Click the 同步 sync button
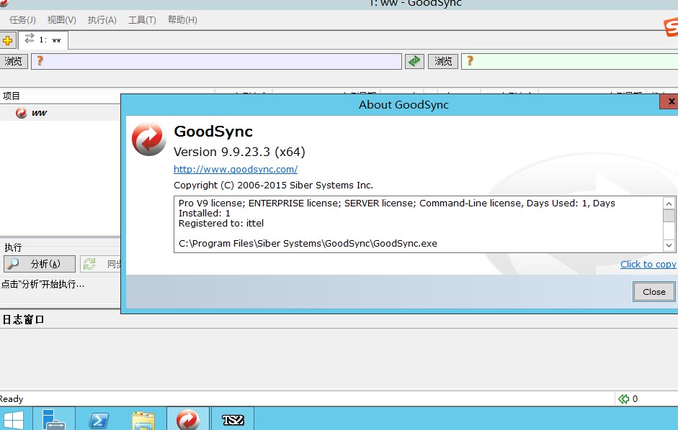 click(x=100, y=264)
